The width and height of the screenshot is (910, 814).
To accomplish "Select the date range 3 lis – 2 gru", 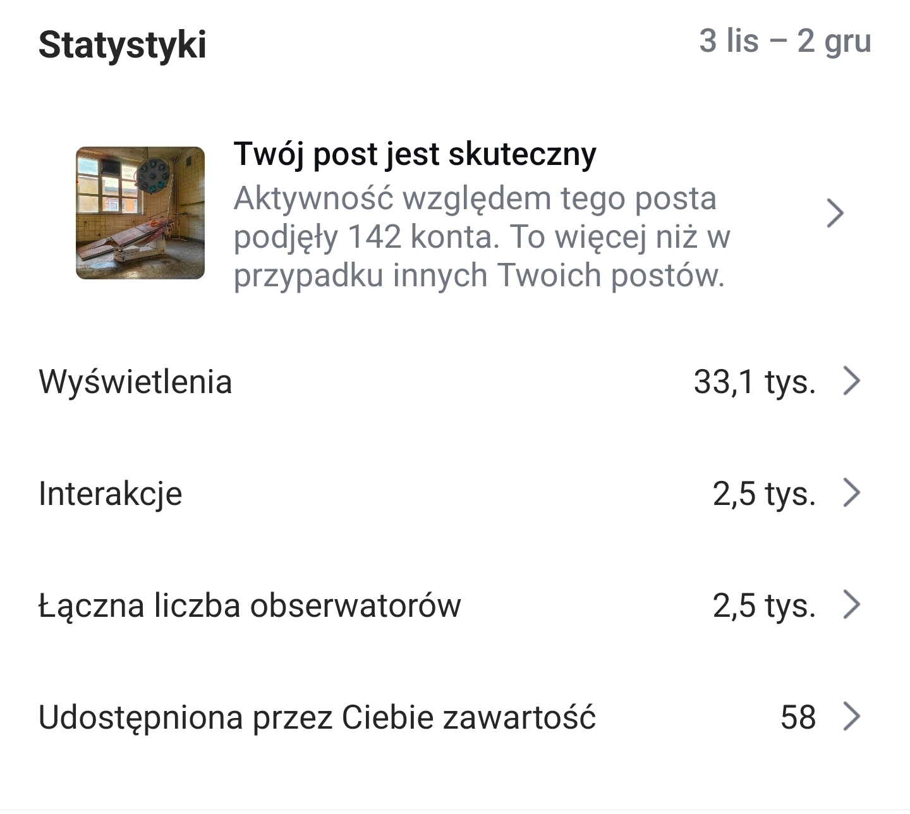I will pyautogui.click(x=785, y=42).
